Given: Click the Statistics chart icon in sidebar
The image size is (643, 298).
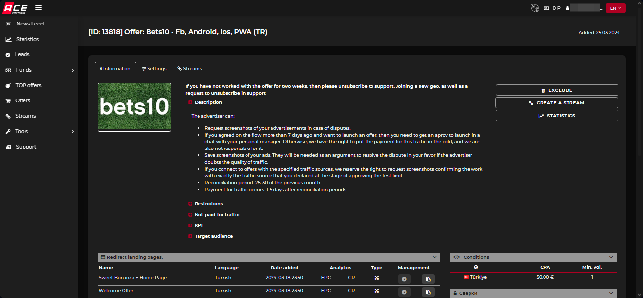Looking at the screenshot, I should [x=8, y=39].
